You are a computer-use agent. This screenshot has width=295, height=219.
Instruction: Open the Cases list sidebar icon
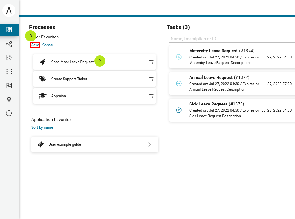coord(9,71)
